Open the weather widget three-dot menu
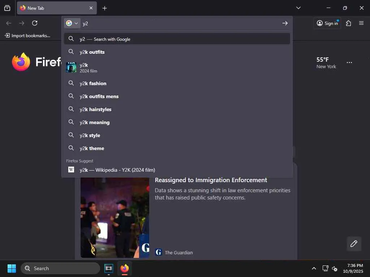Screen dimensions: 370x277 (x=349, y=63)
